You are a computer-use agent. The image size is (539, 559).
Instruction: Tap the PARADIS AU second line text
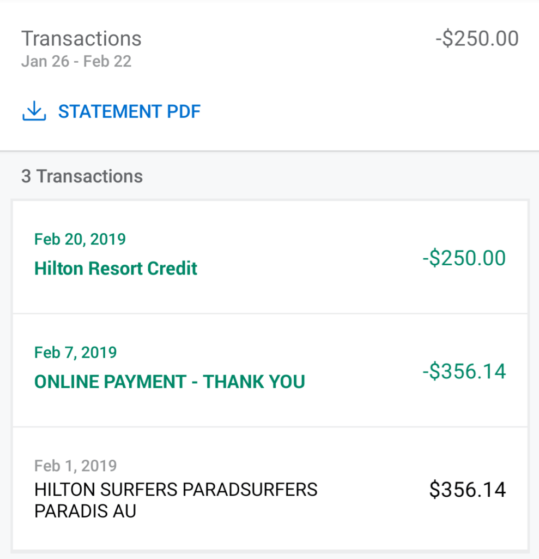pyautogui.click(x=85, y=511)
